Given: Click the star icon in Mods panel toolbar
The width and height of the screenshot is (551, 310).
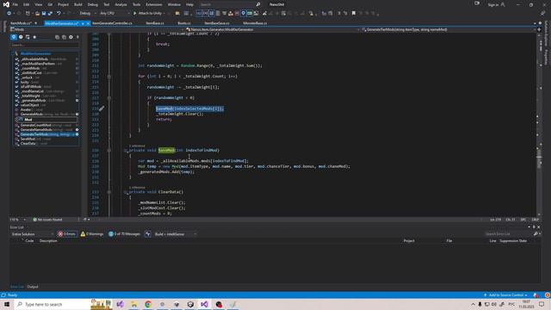Looking at the screenshot, I should click(34, 37).
